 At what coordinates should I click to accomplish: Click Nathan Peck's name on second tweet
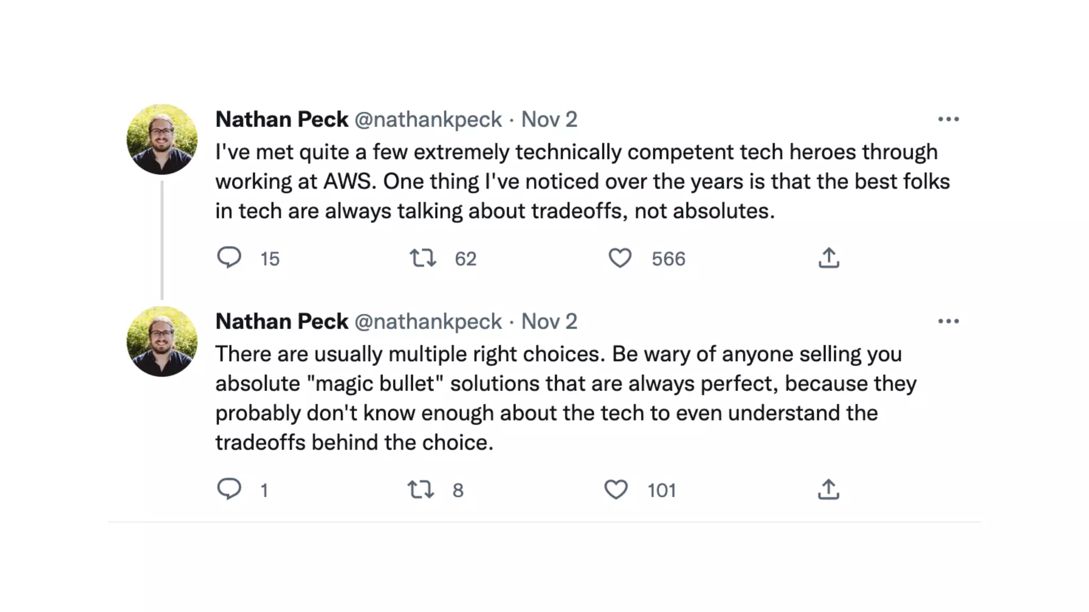click(282, 321)
